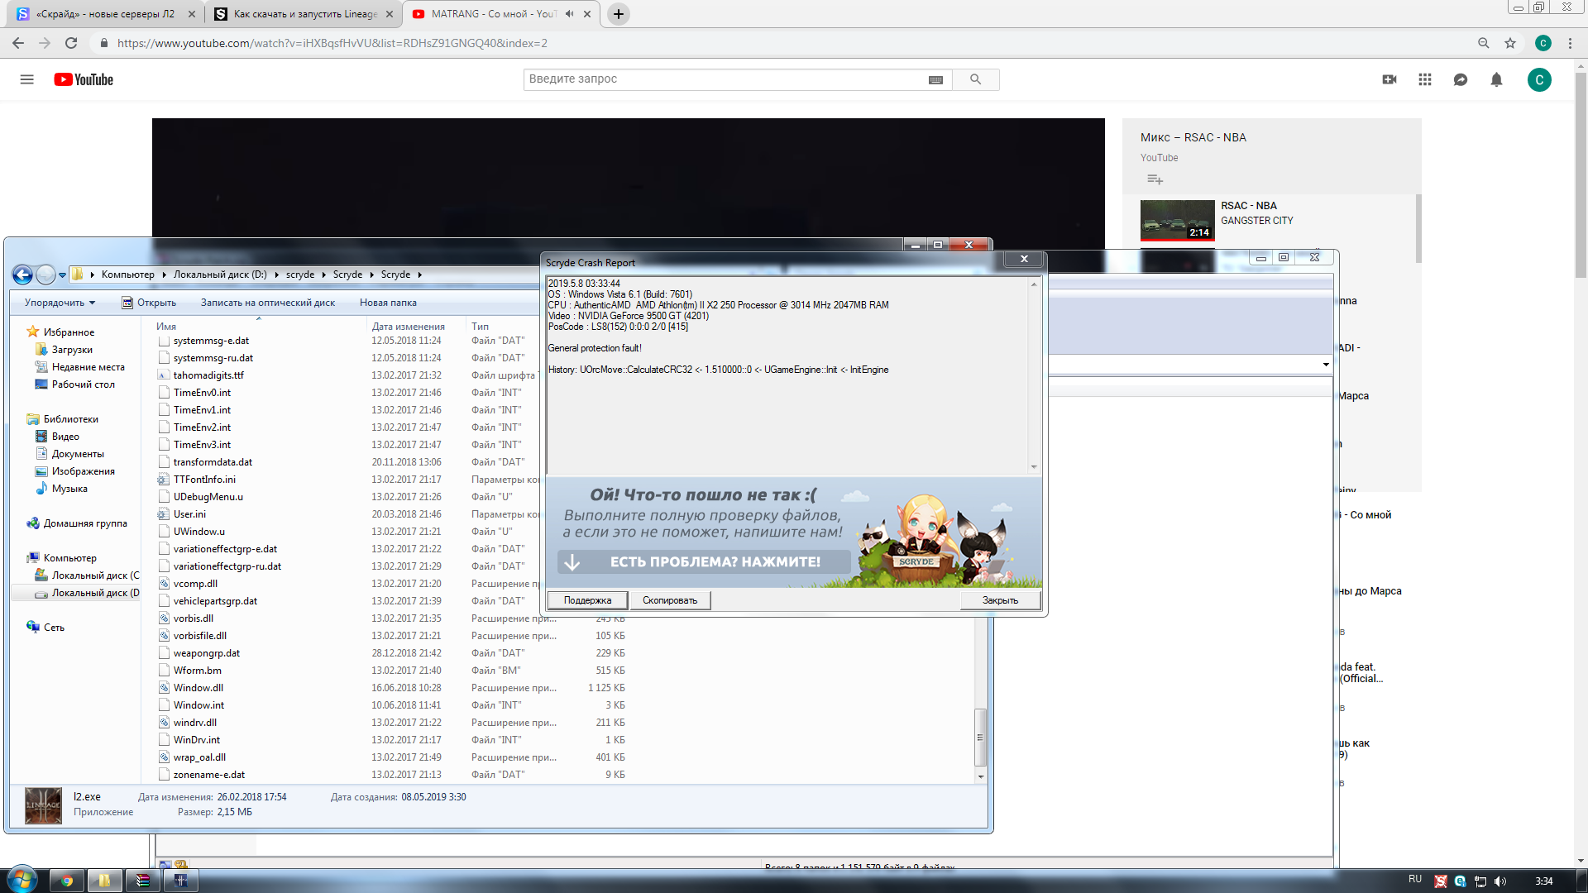Click the Chrome icon in the taskbar
1588x893 pixels.
click(x=67, y=881)
